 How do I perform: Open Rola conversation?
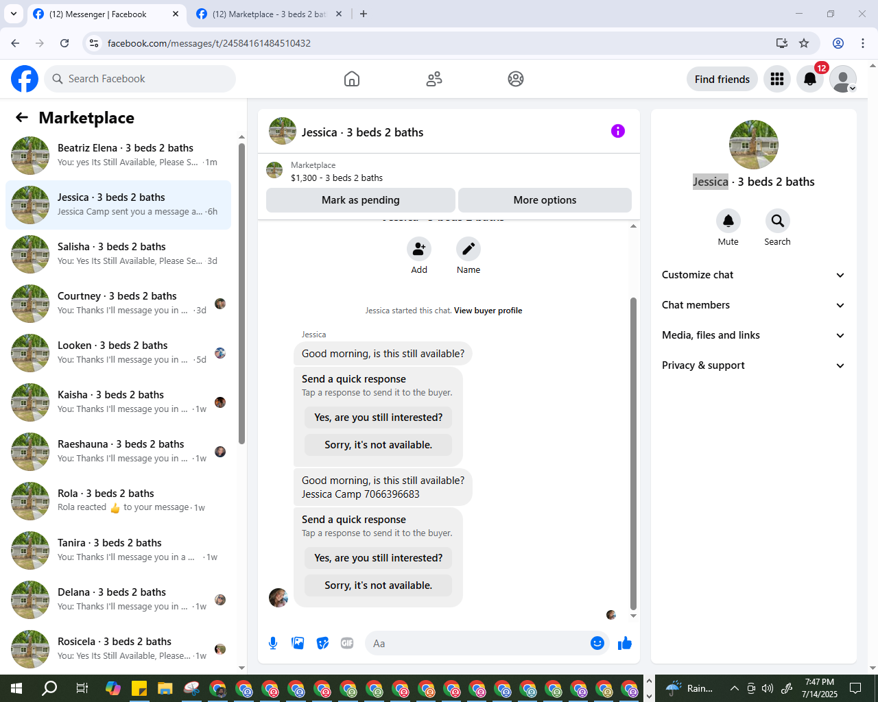[118, 501]
